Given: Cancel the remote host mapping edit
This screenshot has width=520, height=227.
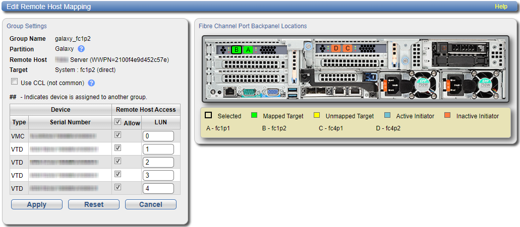Looking at the screenshot, I should tap(151, 204).
